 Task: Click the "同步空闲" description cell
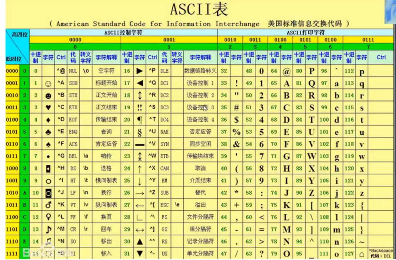[200, 144]
